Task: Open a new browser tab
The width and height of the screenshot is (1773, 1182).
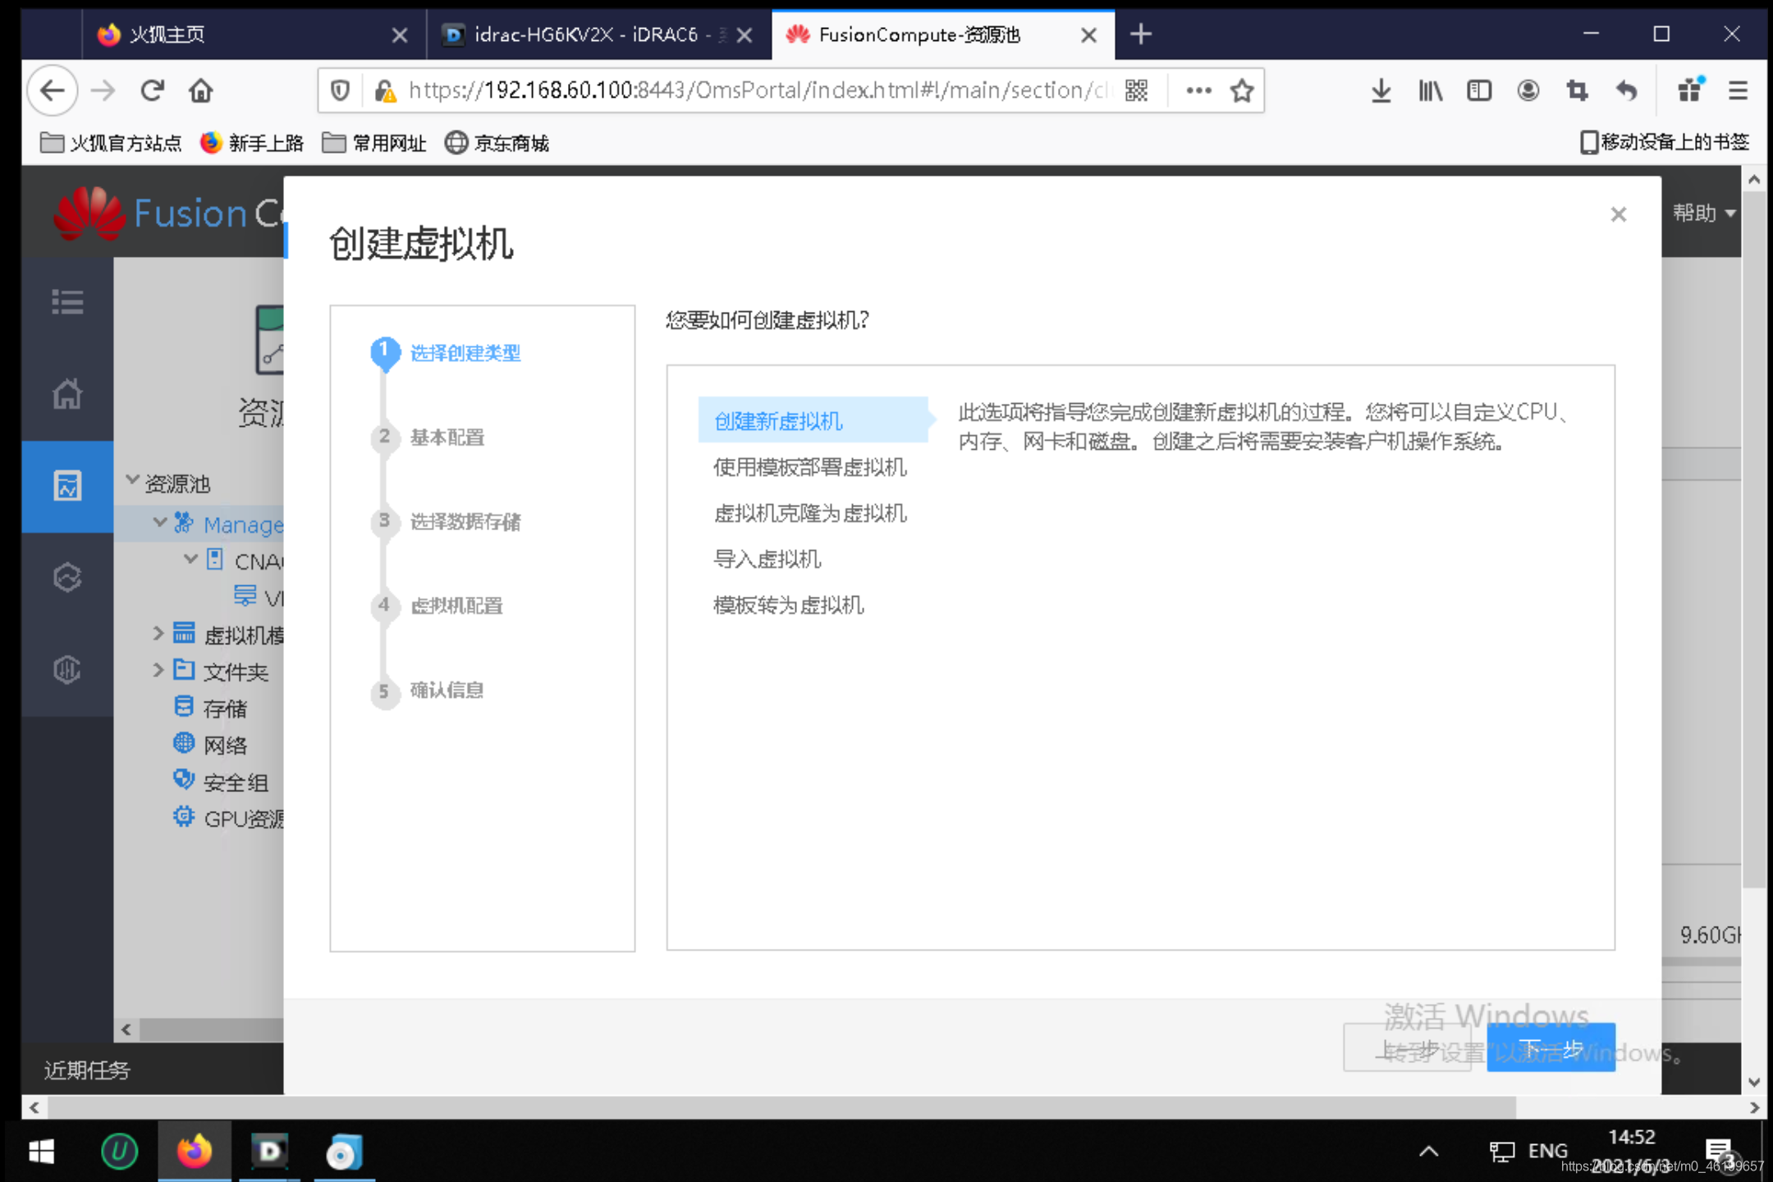Action: click(1141, 34)
